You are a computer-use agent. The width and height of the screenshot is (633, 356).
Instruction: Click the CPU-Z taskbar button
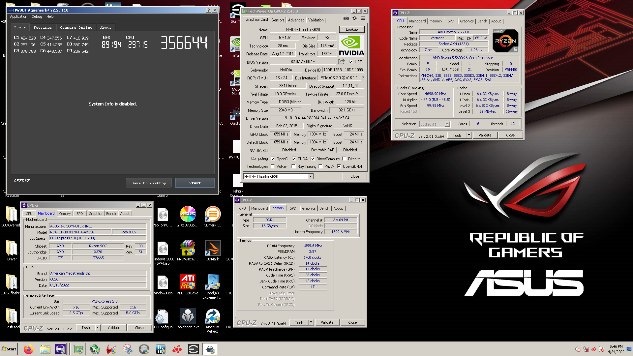[61, 349]
